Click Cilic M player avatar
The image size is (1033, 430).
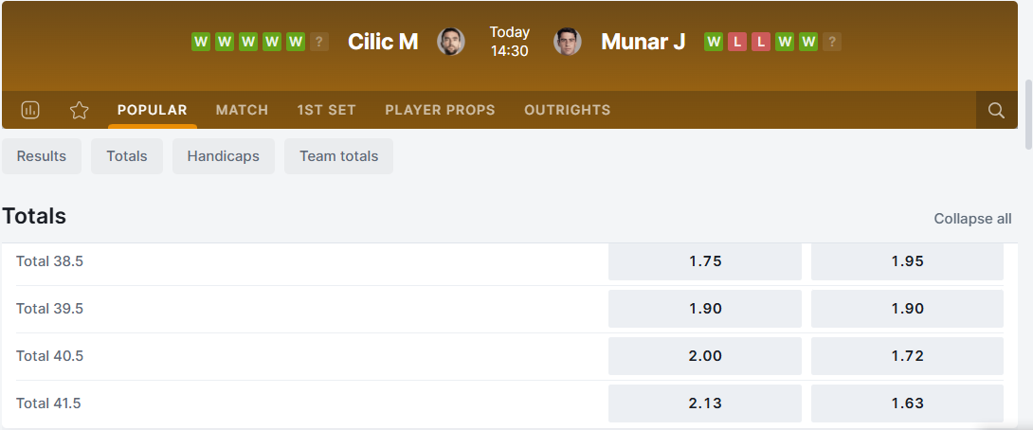451,42
